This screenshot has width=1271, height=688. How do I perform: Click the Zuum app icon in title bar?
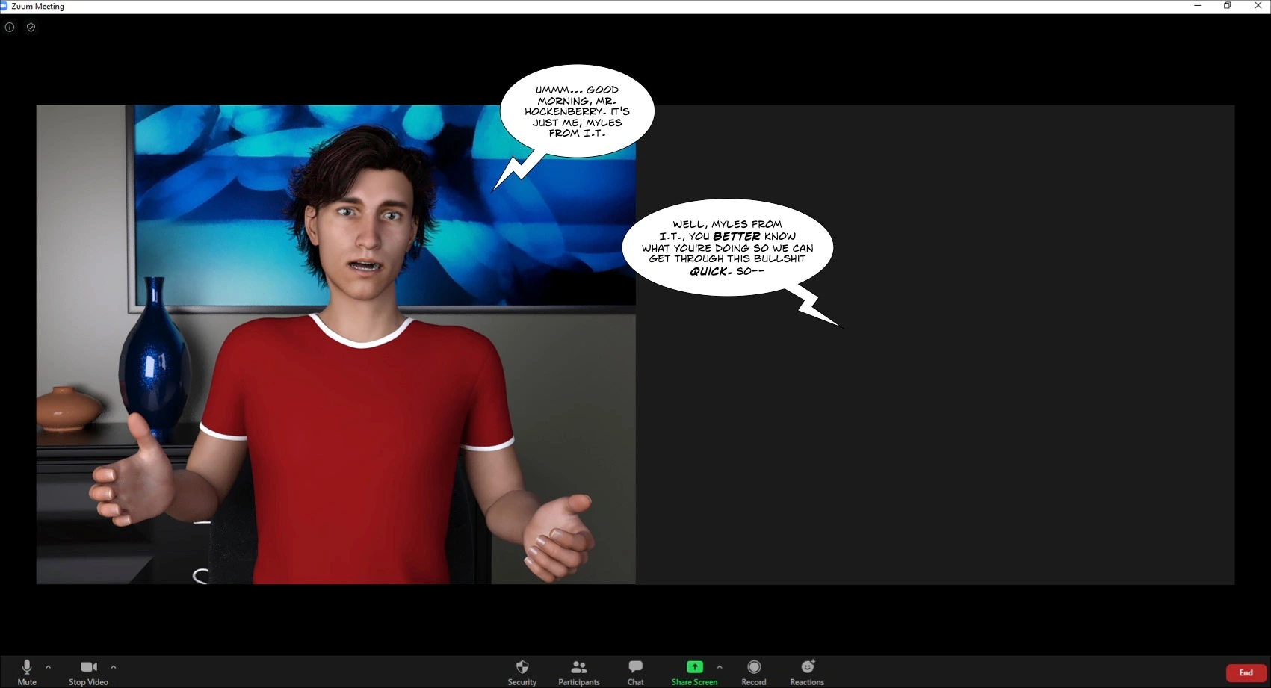(4, 6)
